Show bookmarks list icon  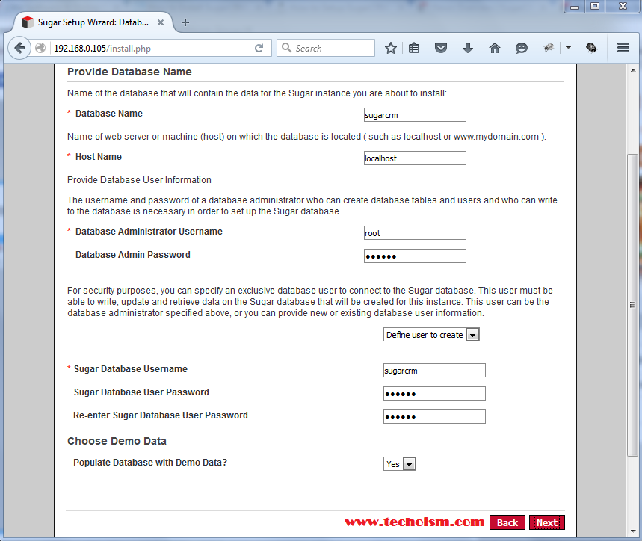click(414, 49)
